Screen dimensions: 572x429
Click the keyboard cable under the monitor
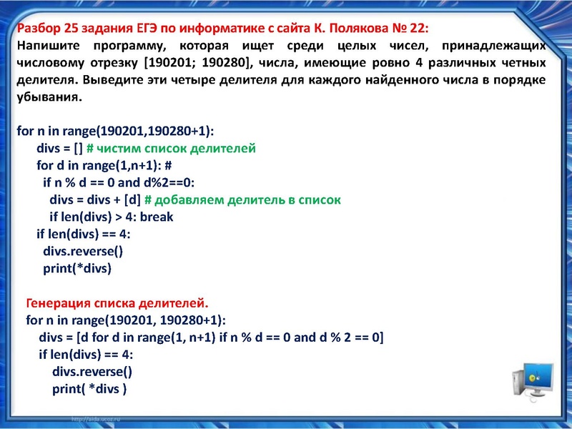(x=533, y=398)
